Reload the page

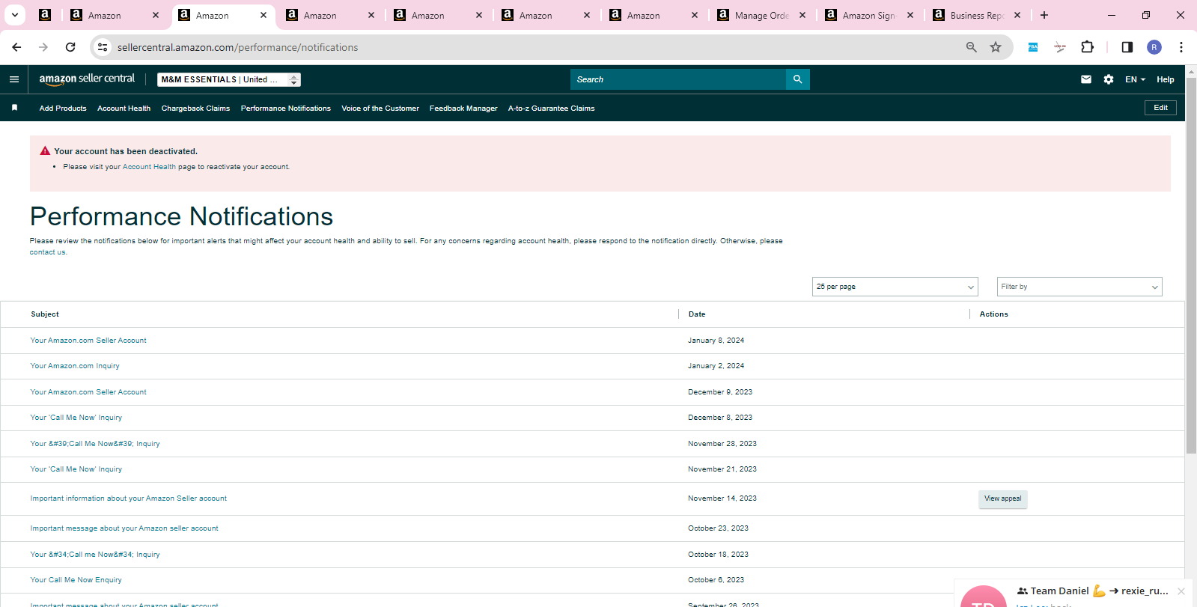point(70,47)
